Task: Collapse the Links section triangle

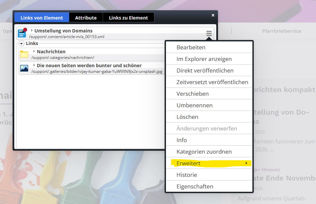Action: [x=21, y=43]
